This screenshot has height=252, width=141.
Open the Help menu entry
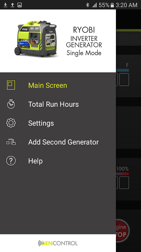[35, 161]
